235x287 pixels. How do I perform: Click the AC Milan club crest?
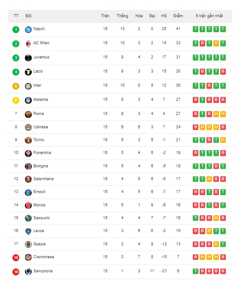pos(28,44)
